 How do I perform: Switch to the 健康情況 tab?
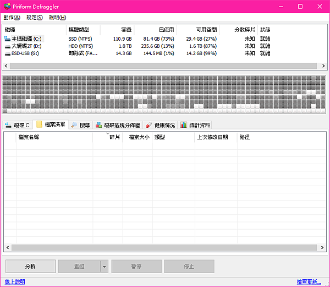click(x=161, y=125)
